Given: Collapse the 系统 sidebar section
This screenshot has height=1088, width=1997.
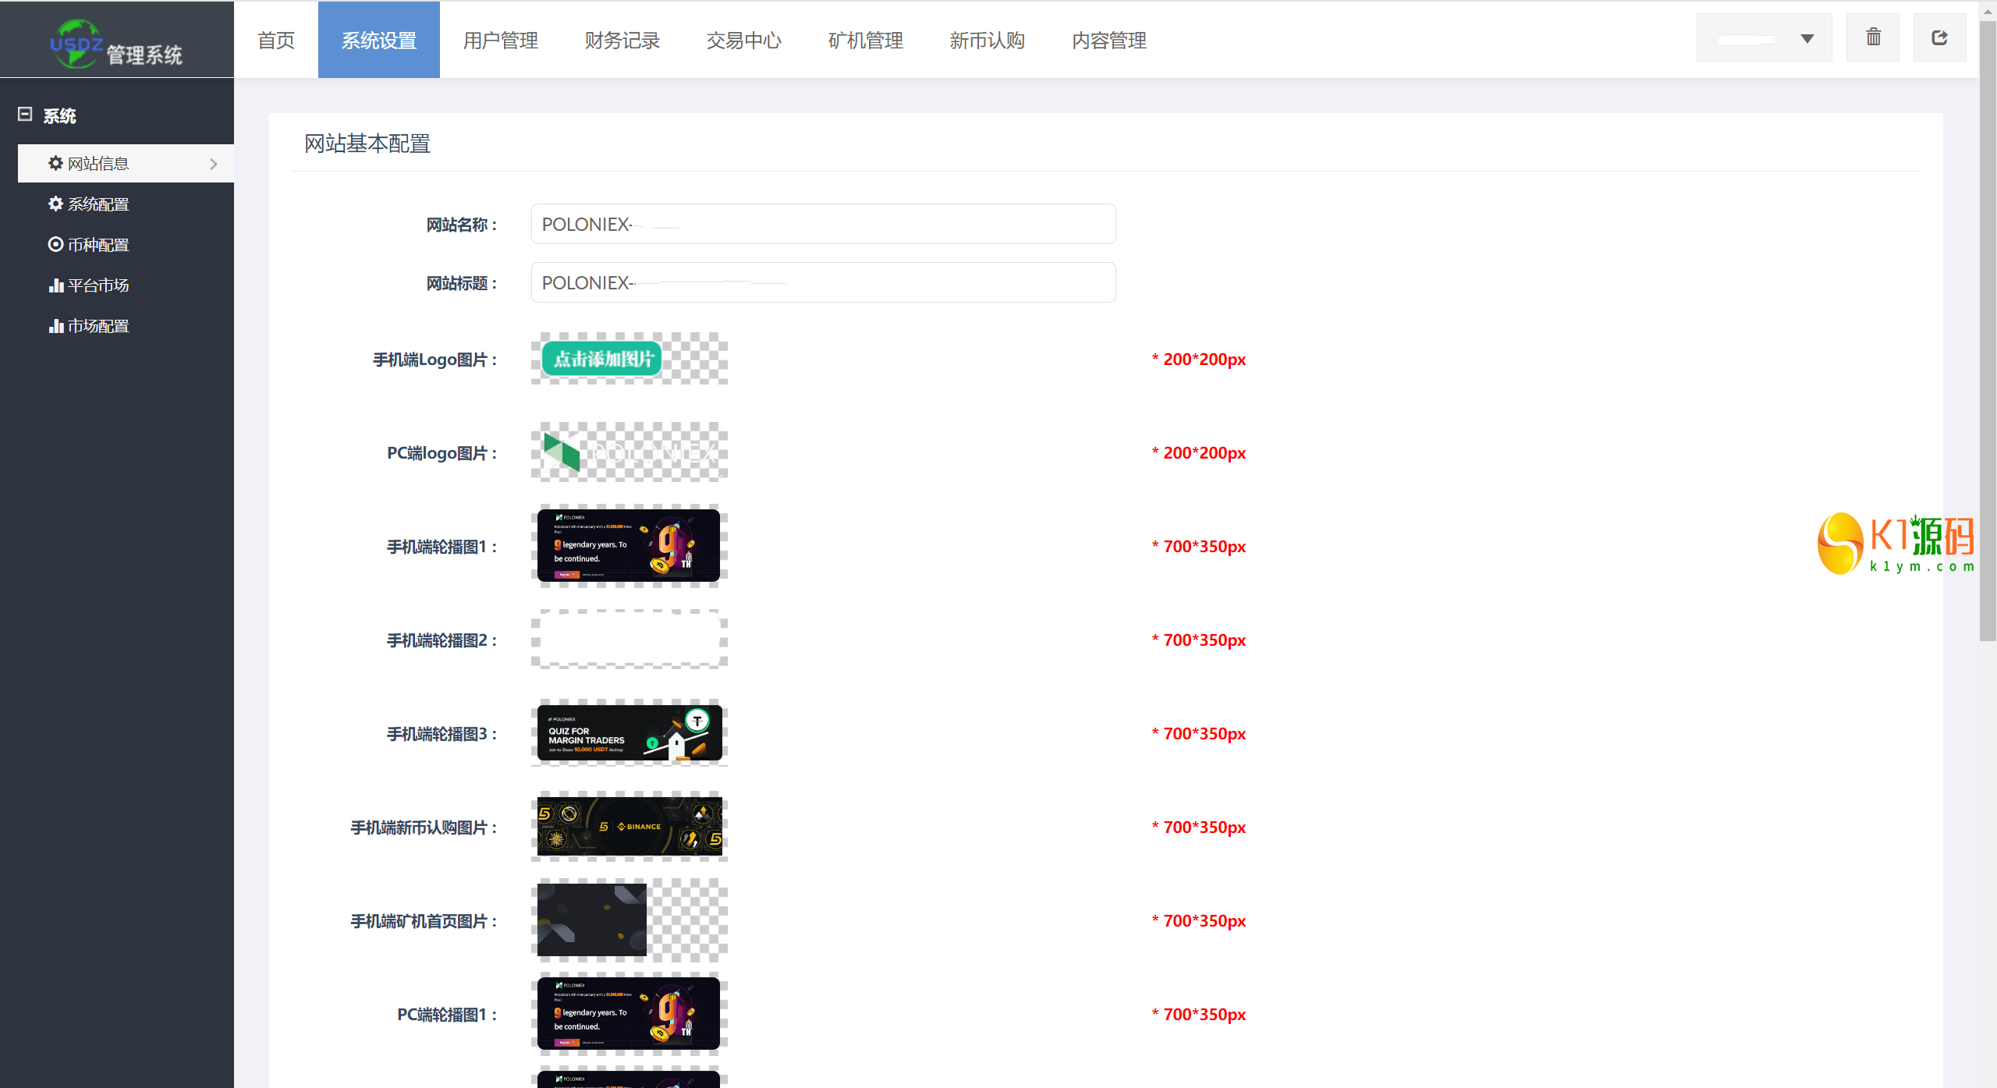Looking at the screenshot, I should tap(25, 115).
